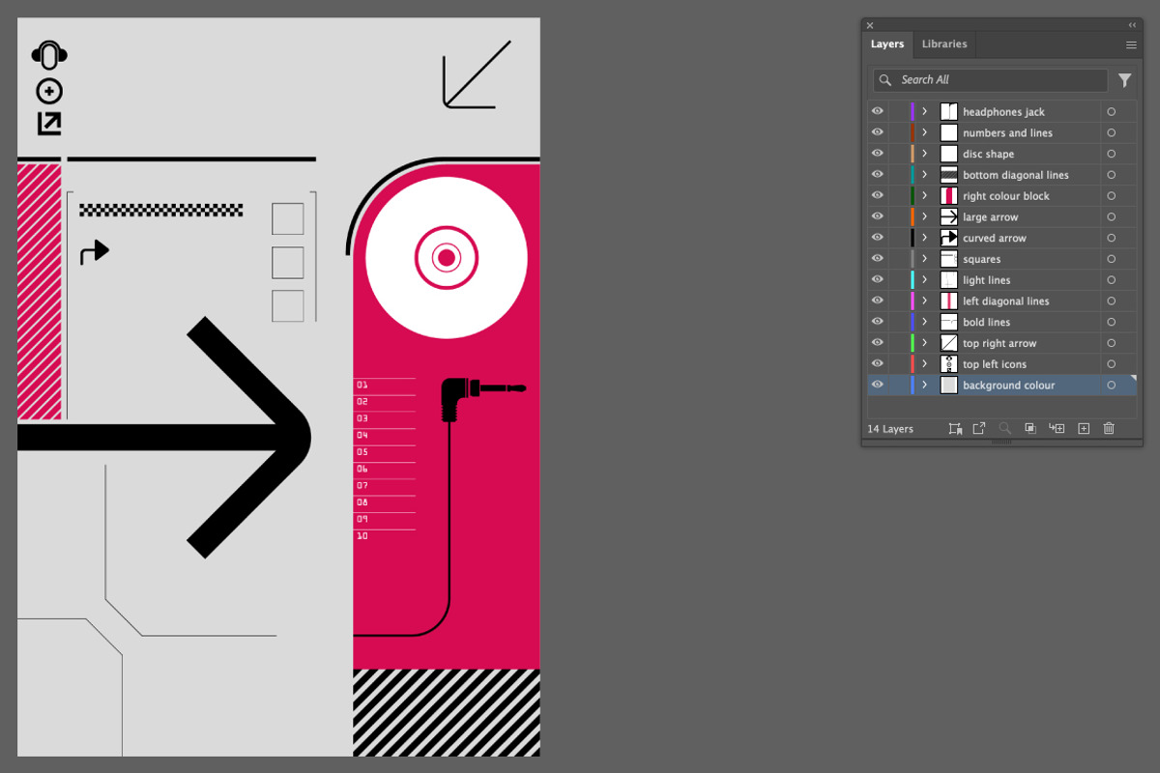Viewport: 1160px width, 773px height.
Task: Expand the background colour layer
Action: 924,386
